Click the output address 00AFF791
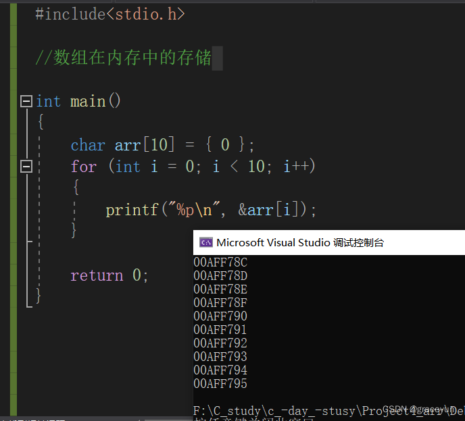Viewport: 465px width, 421px height. click(220, 330)
